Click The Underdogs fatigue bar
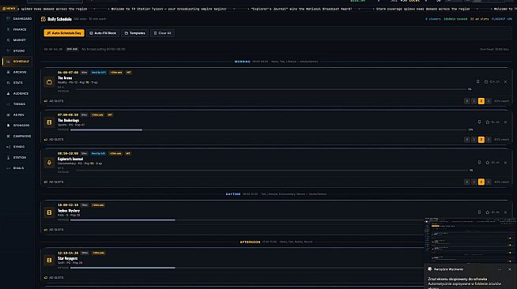The height and width of the screenshot is (289, 517). tap(269, 129)
